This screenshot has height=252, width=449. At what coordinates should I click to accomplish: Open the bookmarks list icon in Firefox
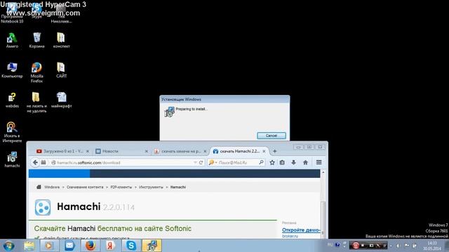pos(282,162)
